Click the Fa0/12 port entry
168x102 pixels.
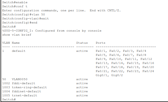tap(146, 59)
